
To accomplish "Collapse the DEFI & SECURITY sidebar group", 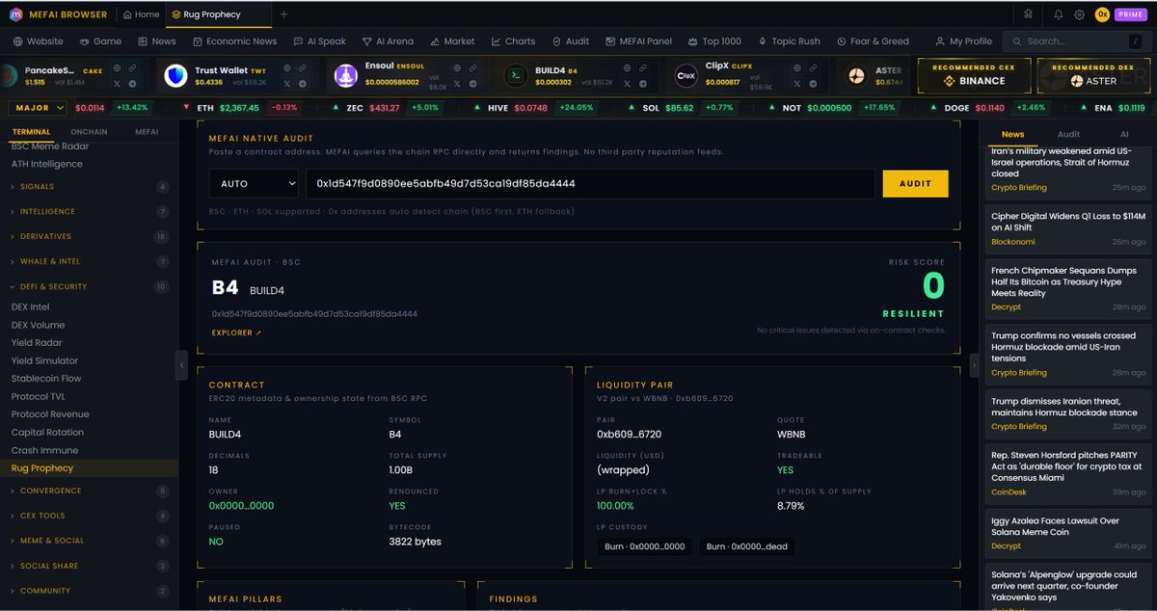I will [x=90, y=286].
